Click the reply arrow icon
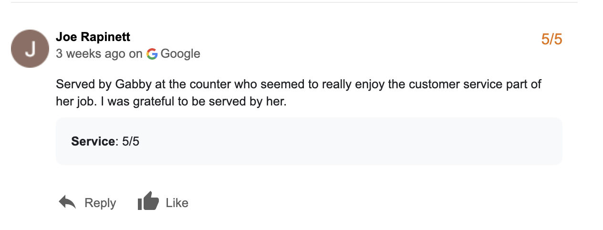The height and width of the screenshot is (230, 603). point(67,202)
